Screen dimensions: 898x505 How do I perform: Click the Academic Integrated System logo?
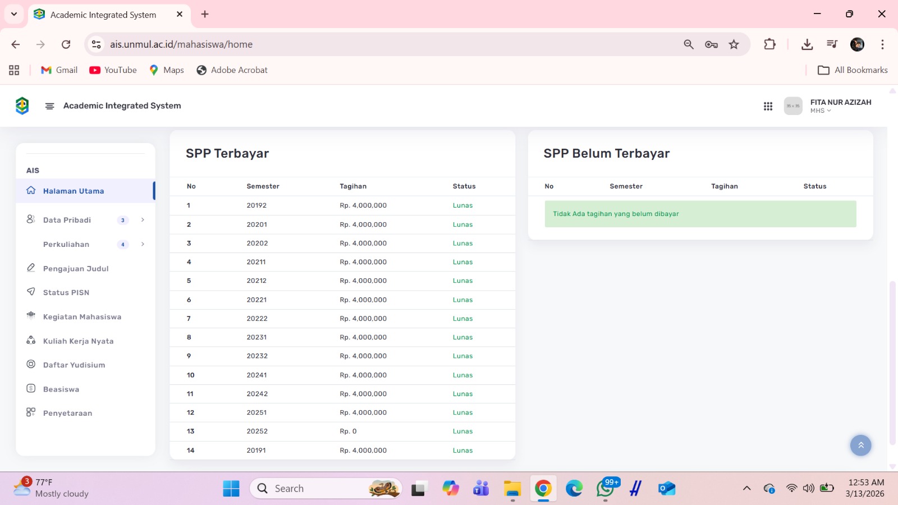[x=22, y=105]
